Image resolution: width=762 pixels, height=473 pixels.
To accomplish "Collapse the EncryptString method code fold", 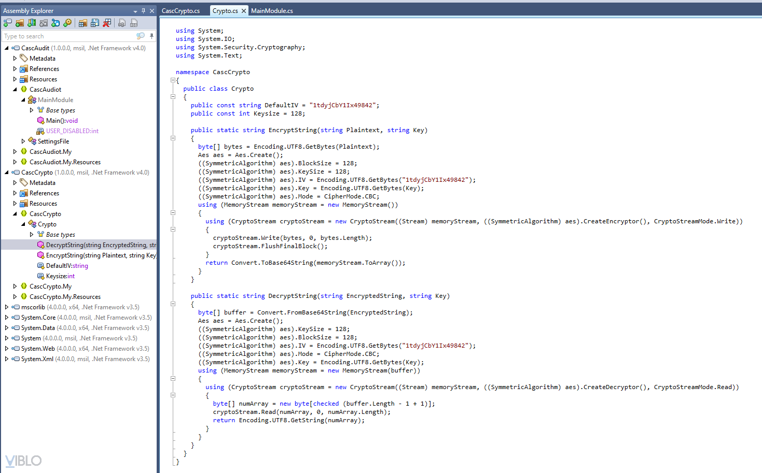I will (173, 138).
